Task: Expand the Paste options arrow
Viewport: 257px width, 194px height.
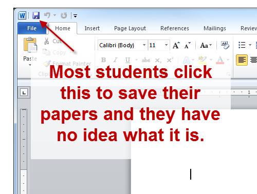Action: pyautogui.click(x=30, y=65)
